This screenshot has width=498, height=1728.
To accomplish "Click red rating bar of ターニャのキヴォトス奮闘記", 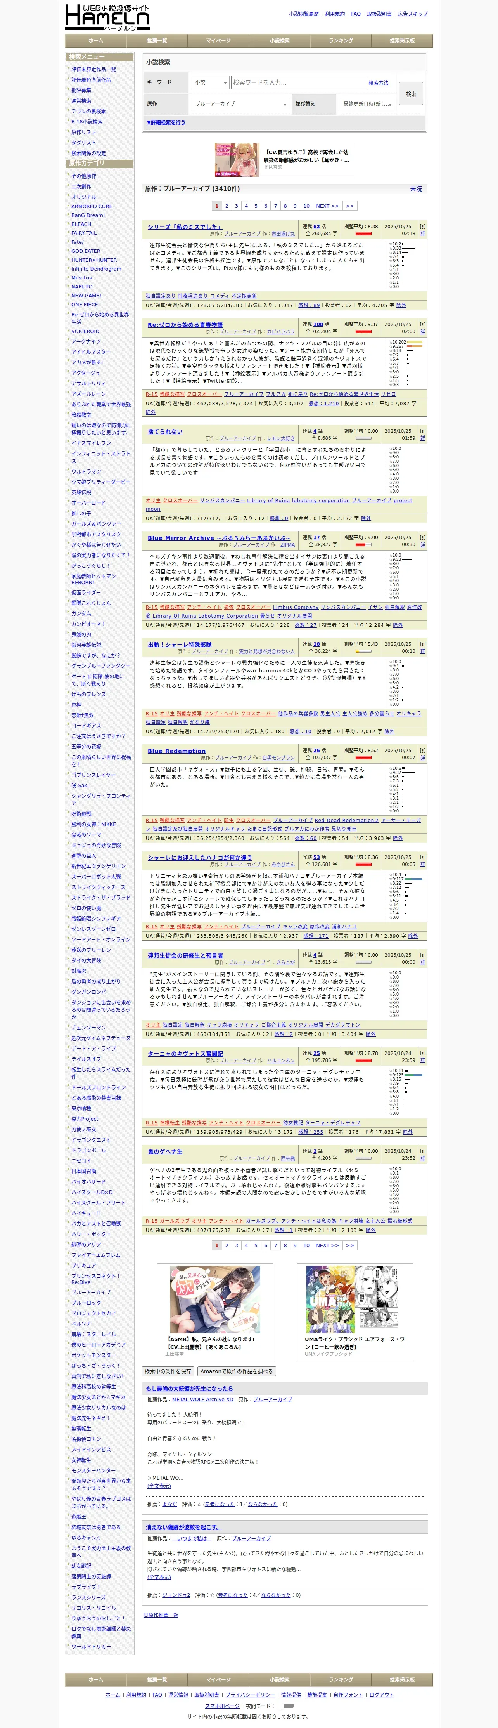I will (363, 1060).
